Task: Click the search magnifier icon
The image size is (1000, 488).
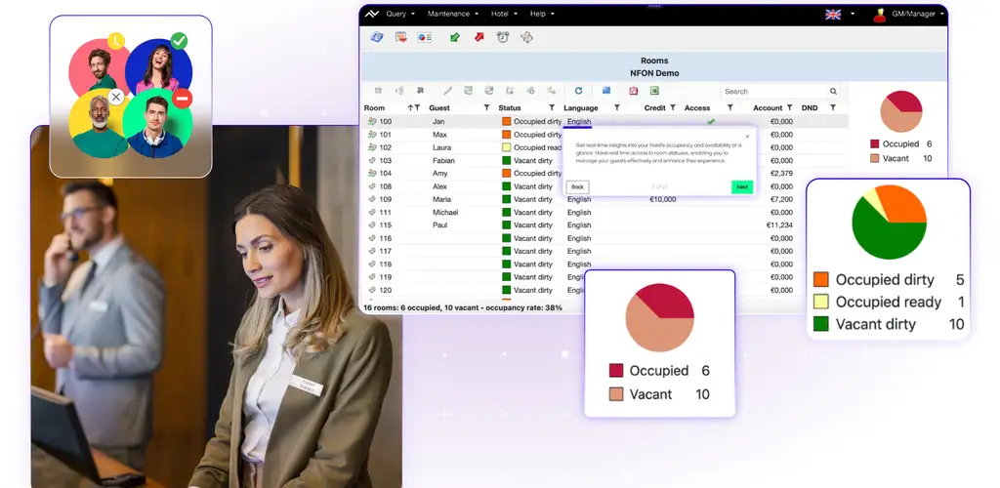Action: tap(833, 92)
